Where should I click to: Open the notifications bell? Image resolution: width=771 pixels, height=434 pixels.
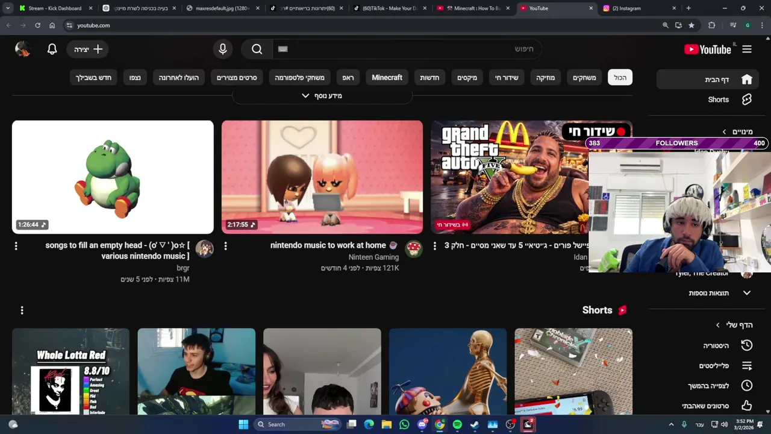pos(52,49)
